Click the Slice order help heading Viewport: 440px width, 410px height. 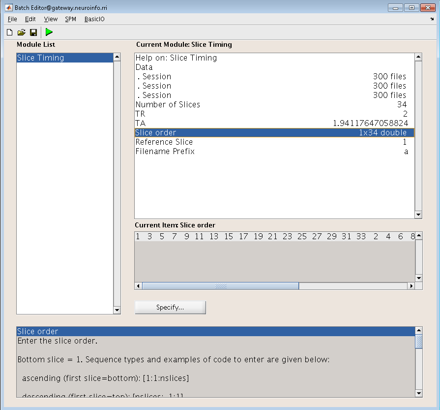coord(216,331)
